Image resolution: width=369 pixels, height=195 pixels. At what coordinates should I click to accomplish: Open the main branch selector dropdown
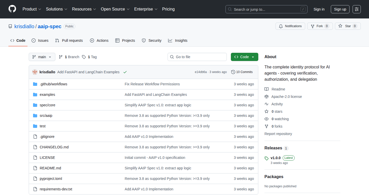click(x=42, y=57)
